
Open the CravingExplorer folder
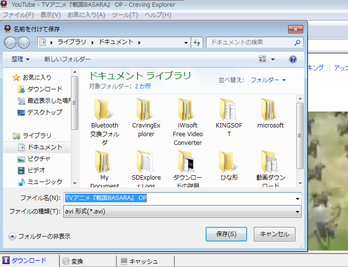click(x=146, y=118)
